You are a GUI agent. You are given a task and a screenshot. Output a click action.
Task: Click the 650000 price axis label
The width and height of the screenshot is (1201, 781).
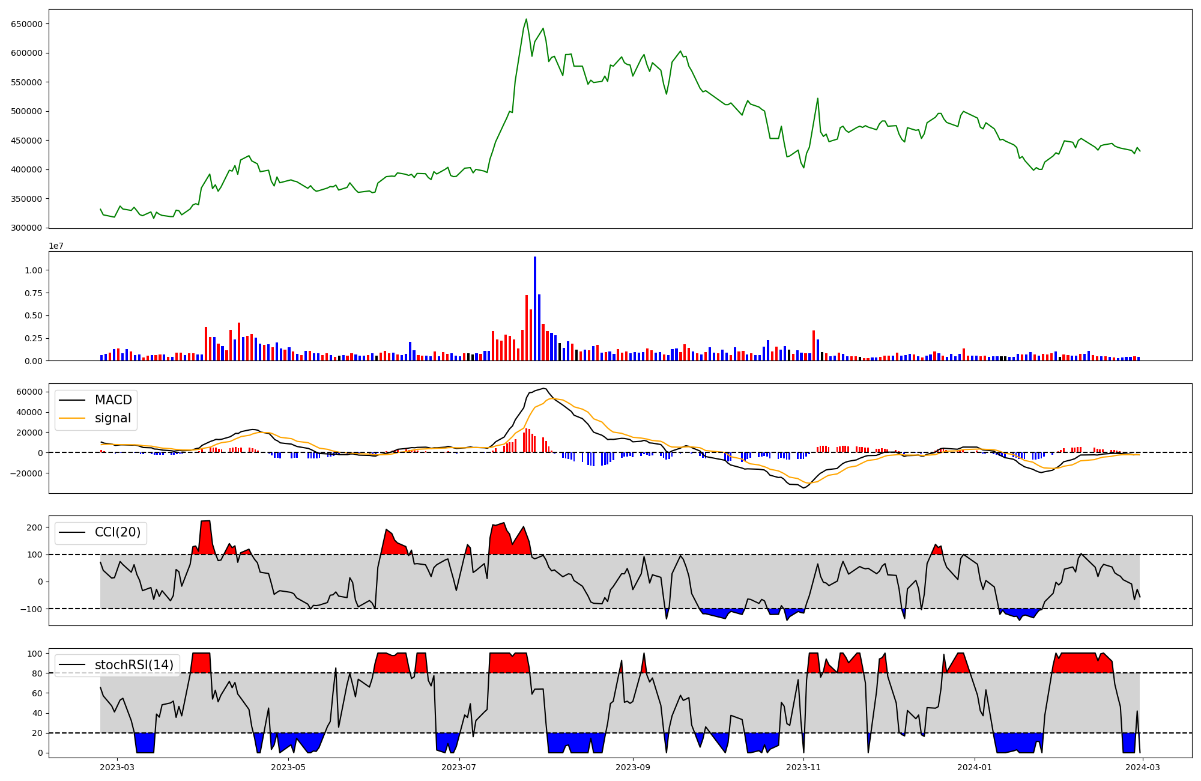[x=26, y=24]
